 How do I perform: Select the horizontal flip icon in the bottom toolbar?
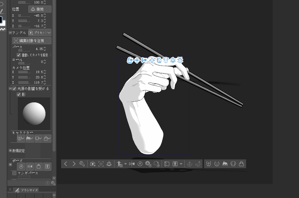(x=132, y=164)
